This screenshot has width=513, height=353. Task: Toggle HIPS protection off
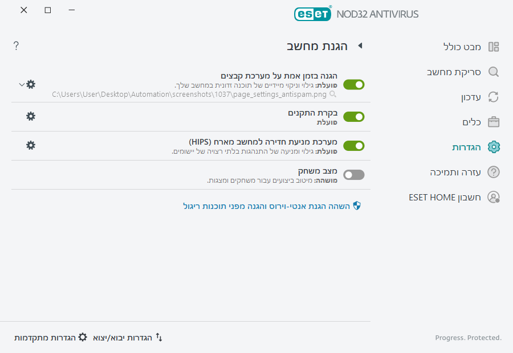[353, 146]
